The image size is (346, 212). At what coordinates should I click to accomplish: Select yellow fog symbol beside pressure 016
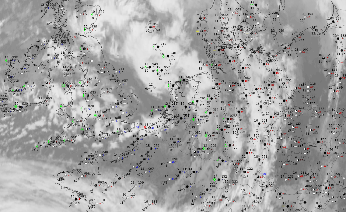click(x=196, y=18)
